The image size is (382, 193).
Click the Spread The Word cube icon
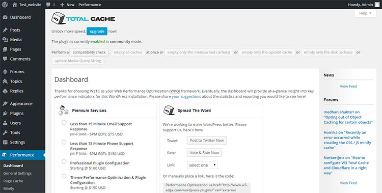click(x=169, y=110)
